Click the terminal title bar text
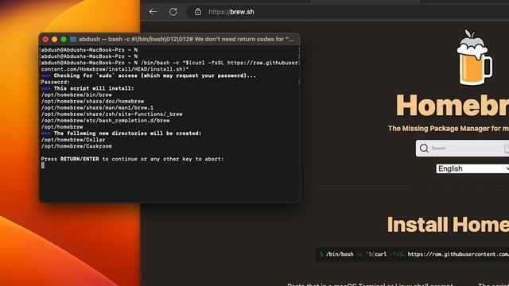Screen dimensions: 509x286 [x=186, y=39]
